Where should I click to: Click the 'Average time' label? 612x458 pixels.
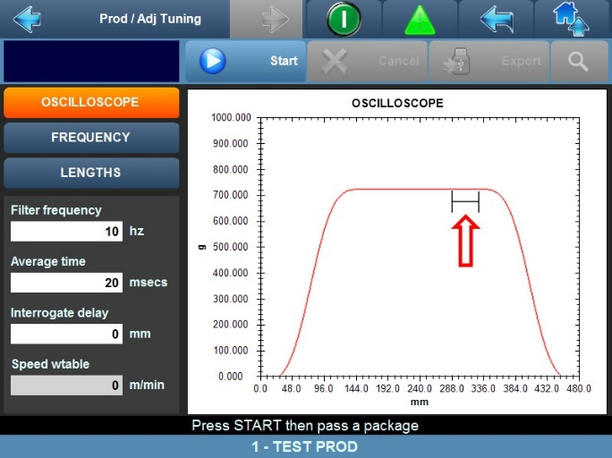(x=48, y=261)
